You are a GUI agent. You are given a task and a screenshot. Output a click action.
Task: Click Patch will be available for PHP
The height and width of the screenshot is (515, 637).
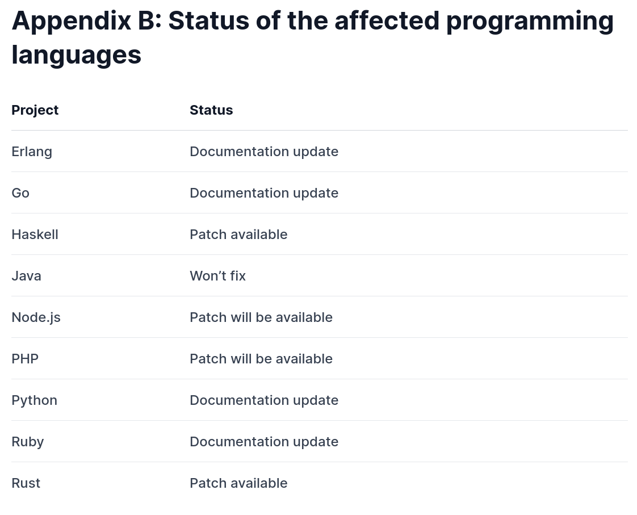click(261, 359)
